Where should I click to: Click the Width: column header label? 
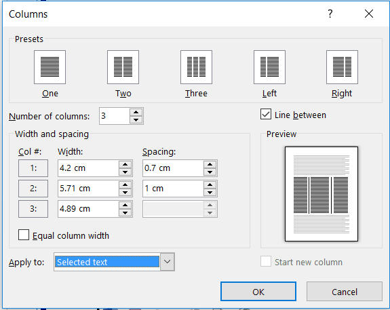tap(70, 151)
